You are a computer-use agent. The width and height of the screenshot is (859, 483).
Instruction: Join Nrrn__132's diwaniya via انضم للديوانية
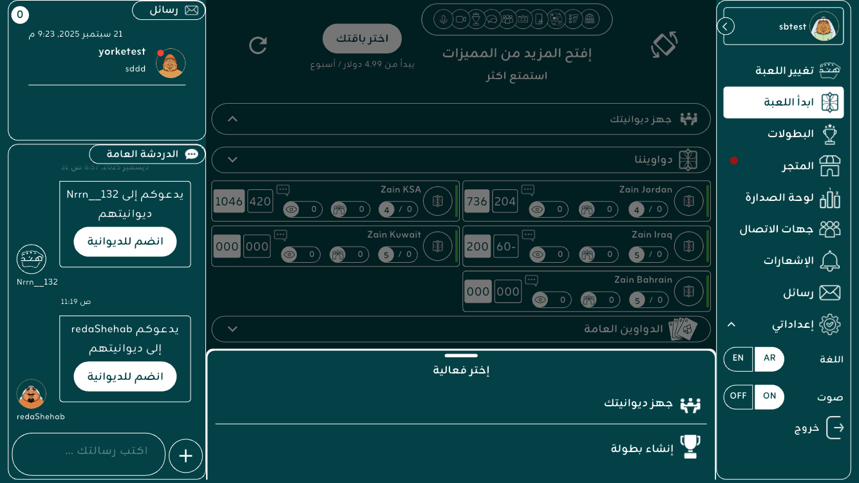[x=125, y=241]
